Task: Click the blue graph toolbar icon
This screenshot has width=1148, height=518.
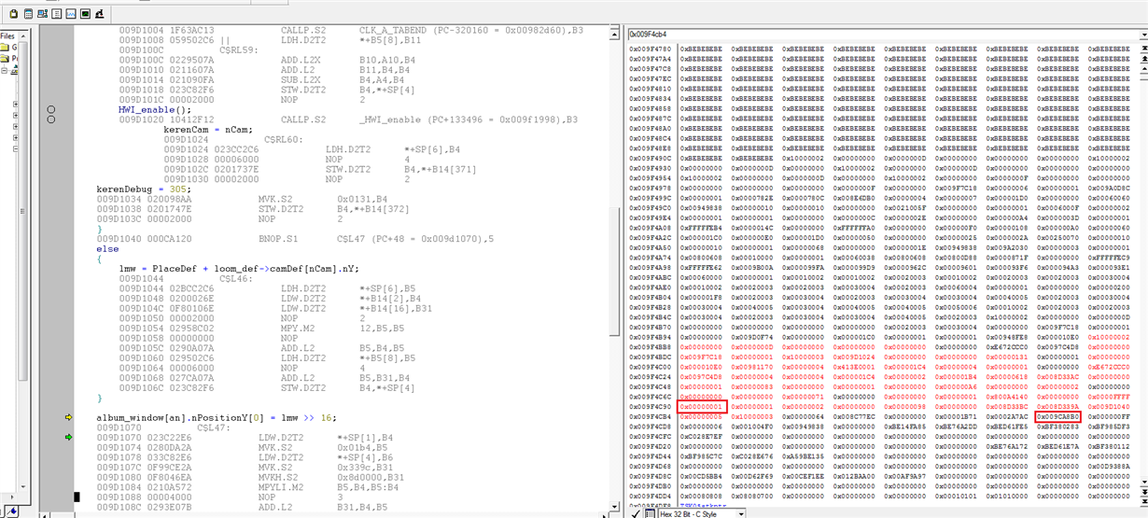Action: [71, 14]
